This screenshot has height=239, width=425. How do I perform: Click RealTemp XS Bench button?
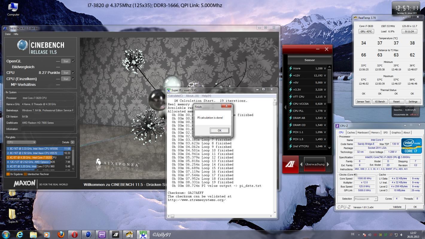[x=380, y=101]
